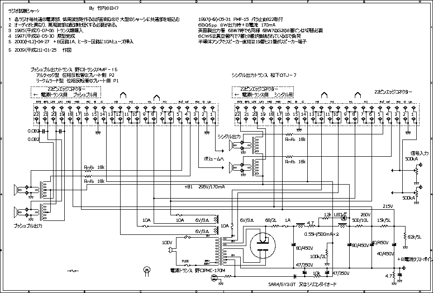Viewport: 433px width, 293px height.
Task: Select the ボリュームへ label
Action: [x=213, y=159]
